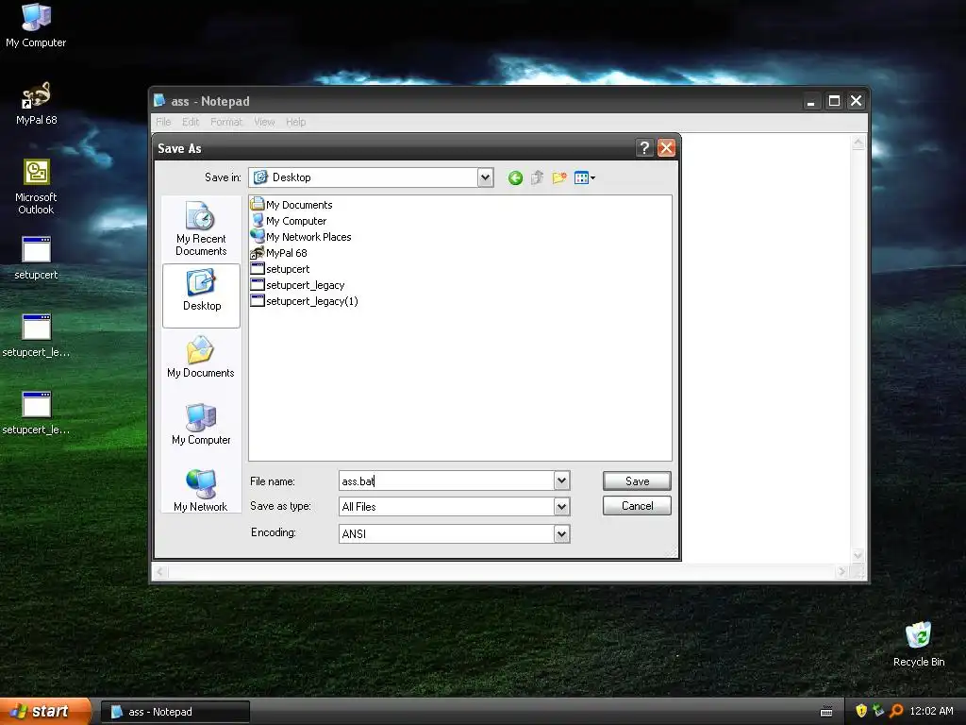
Task: Open the Views menu icon
Action: coord(584,178)
